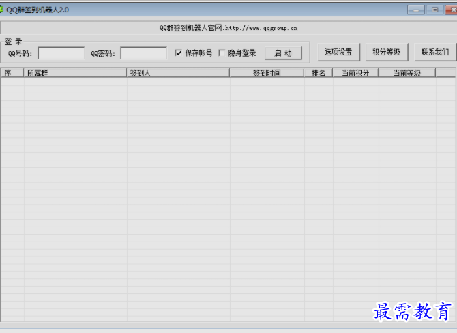This screenshot has height=333, width=457.
Task: Open 选项设置 settings
Action: tap(339, 52)
